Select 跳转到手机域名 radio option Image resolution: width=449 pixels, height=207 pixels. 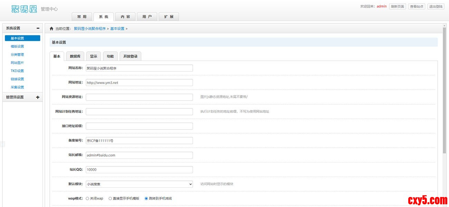click(x=146, y=198)
